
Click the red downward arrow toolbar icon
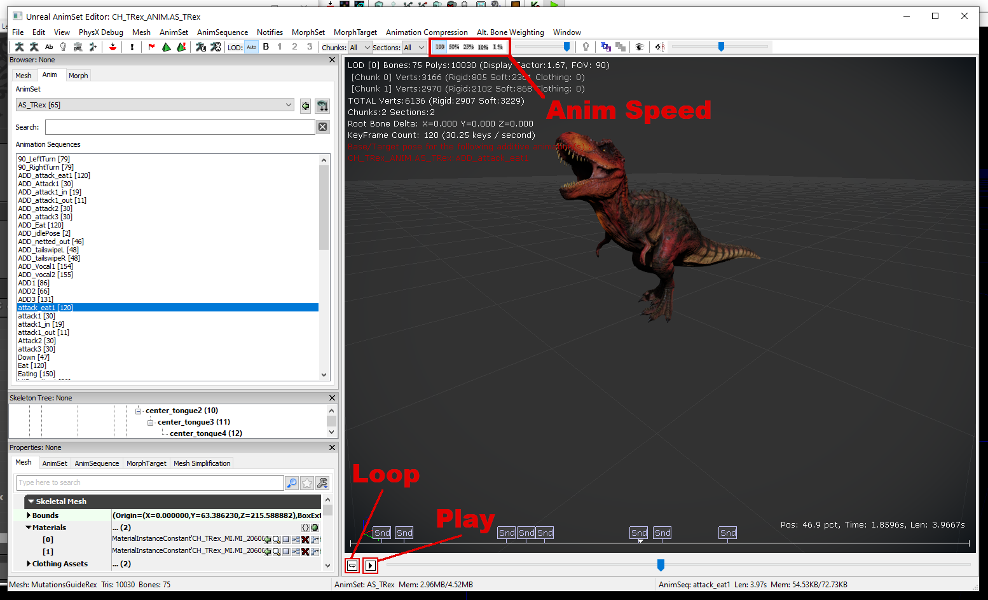click(113, 46)
